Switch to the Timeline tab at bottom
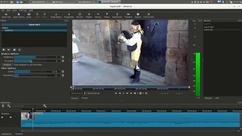 click(19, 134)
